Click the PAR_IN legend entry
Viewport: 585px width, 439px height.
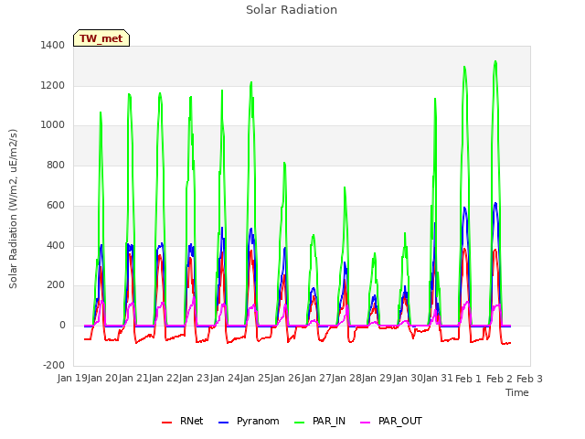click(320, 421)
